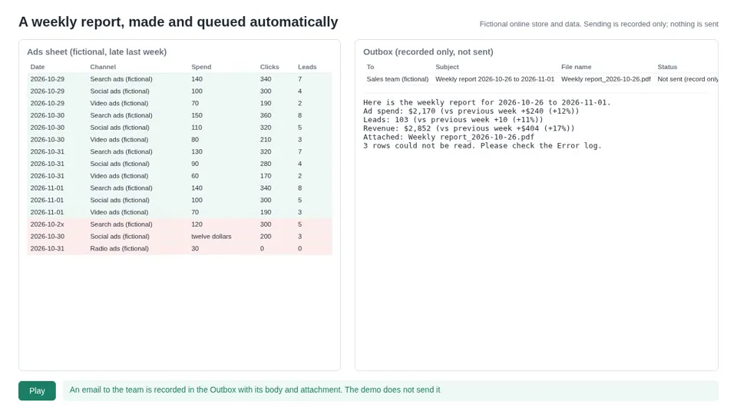
Task: Click spend value 80 in the Video ads row
Action: click(194, 140)
